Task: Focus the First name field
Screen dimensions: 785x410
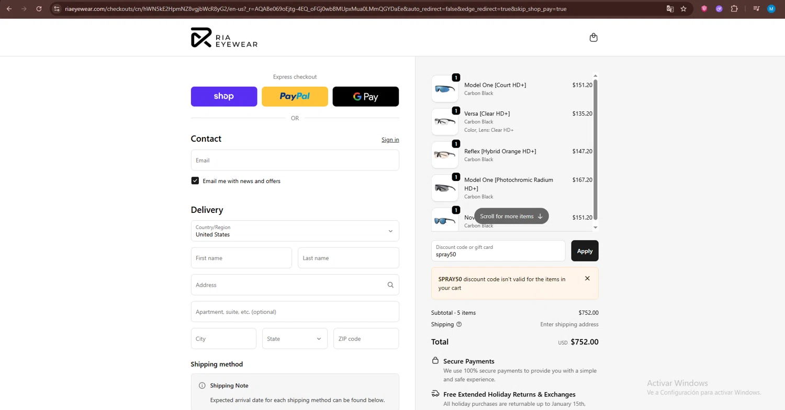Action: 241,258
